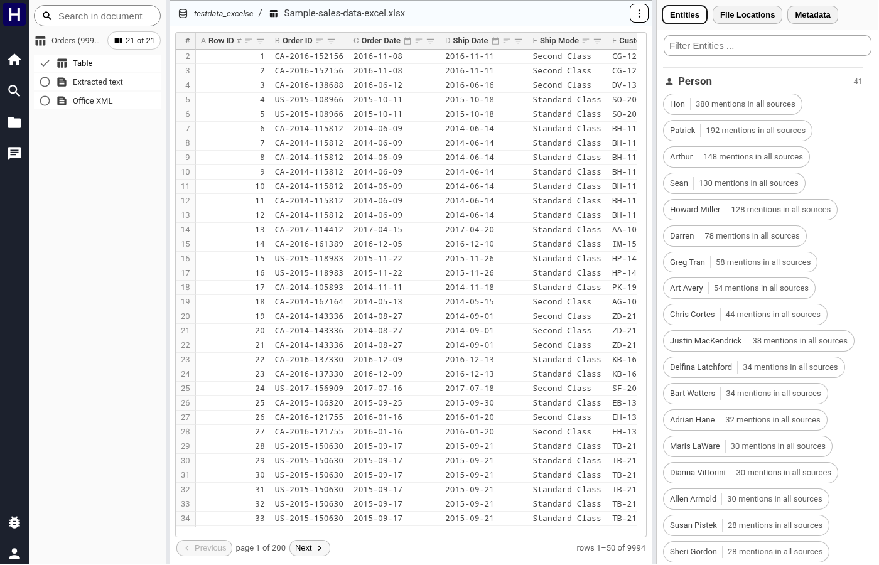Click the testdata_excelsc breadcrumb link
Screen dimensions: 879x565
(224, 14)
